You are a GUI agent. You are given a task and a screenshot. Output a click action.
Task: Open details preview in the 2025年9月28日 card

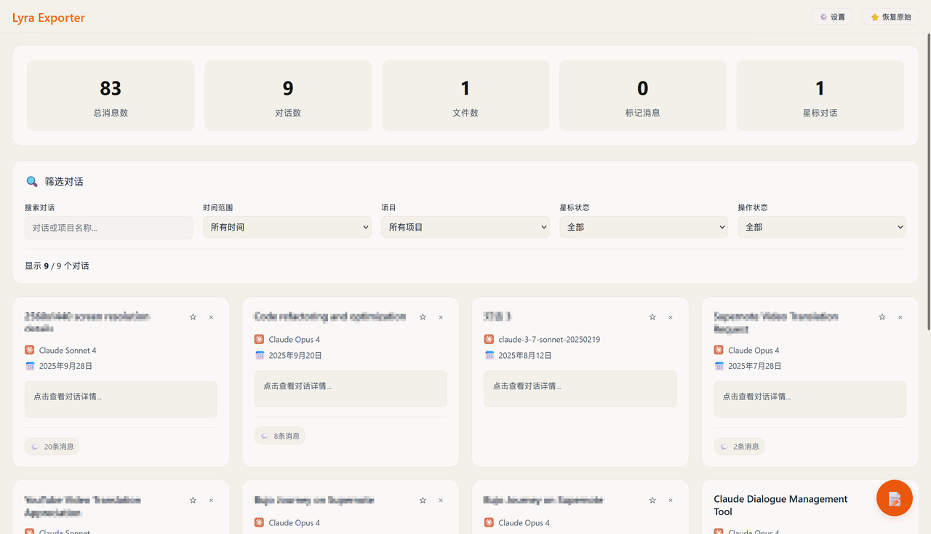pyautogui.click(x=121, y=399)
